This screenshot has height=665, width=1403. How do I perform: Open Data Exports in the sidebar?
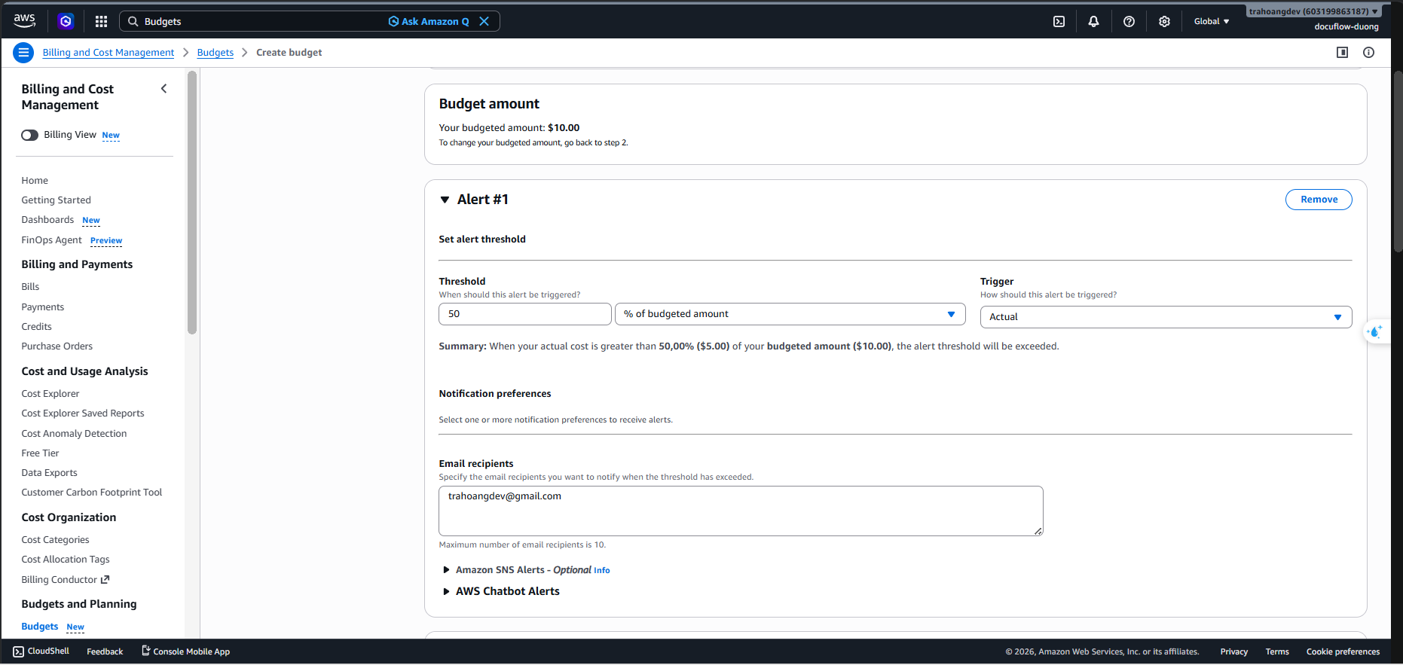(x=50, y=473)
